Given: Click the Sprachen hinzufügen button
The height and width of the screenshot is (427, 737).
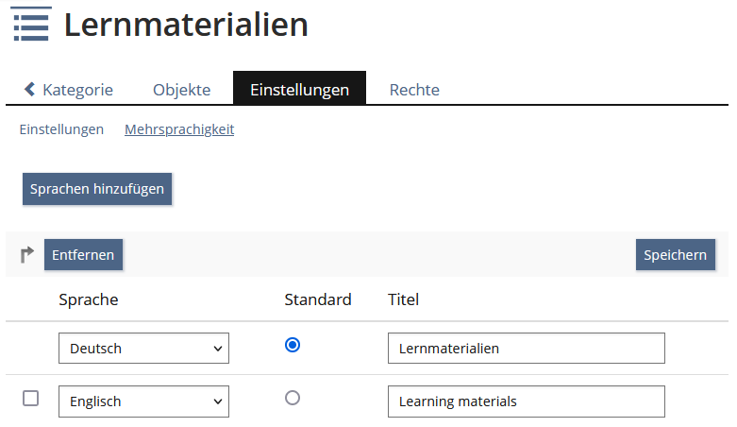Looking at the screenshot, I should 97,189.
